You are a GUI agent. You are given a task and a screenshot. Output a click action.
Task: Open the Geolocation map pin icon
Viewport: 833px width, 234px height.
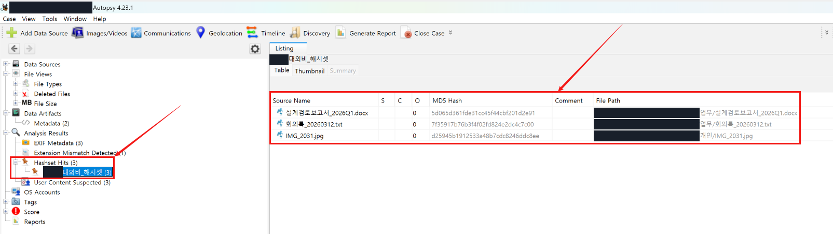tap(200, 33)
